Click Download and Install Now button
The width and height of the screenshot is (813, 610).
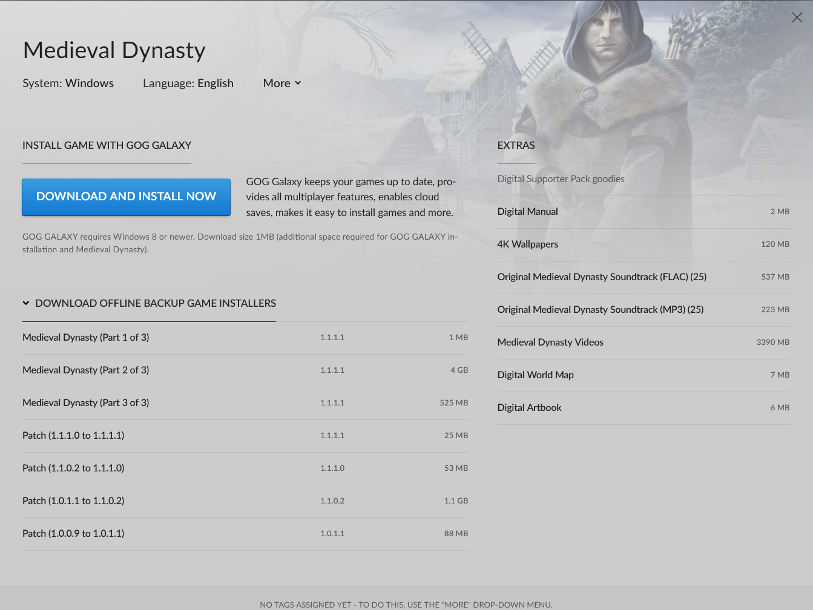tap(126, 197)
